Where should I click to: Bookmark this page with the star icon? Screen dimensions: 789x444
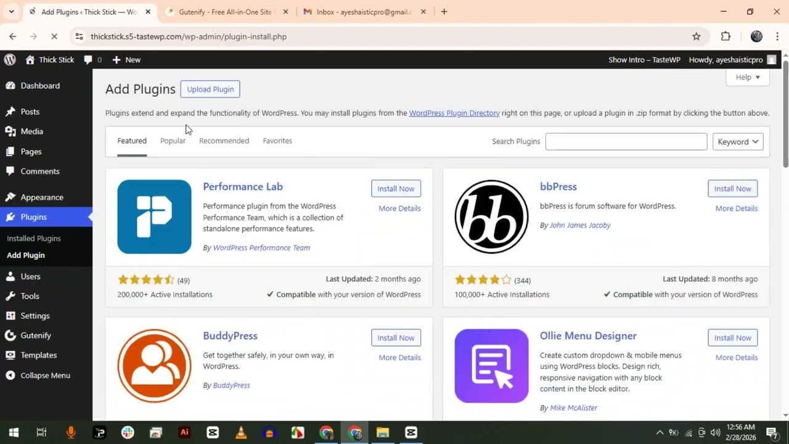(697, 36)
